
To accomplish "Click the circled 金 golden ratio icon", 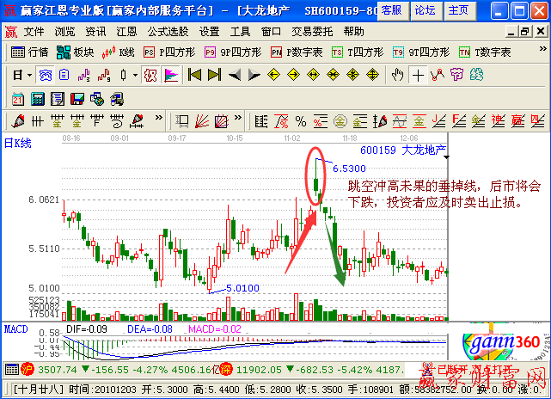I will (x=340, y=121).
